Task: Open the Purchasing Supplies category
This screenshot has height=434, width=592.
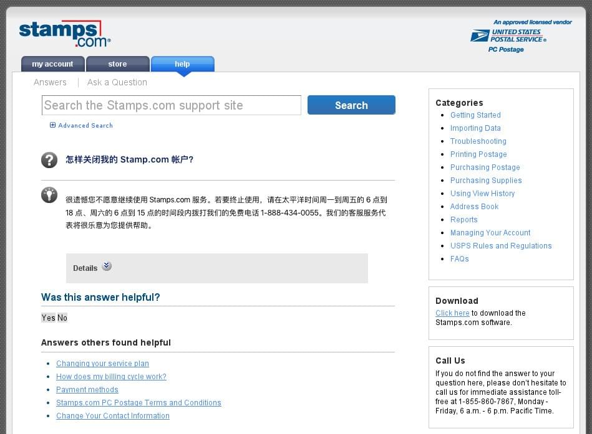Action: pyautogui.click(x=486, y=181)
